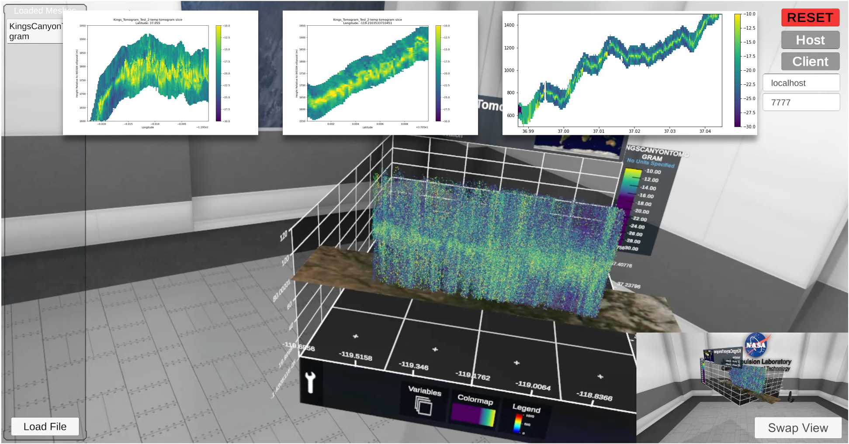Image resolution: width=849 pixels, height=444 pixels.
Task: Click the Load File button
Action: [x=45, y=427]
